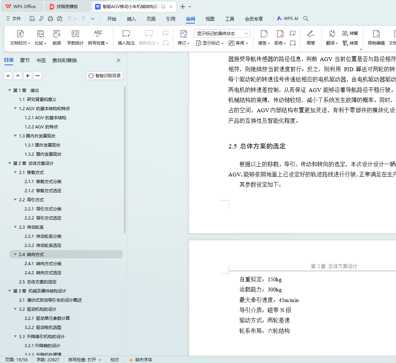Open the 显示标记 dropdown

(x=210, y=43)
